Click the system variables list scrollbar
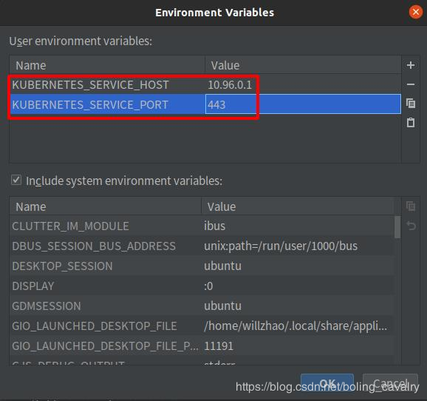 397,227
